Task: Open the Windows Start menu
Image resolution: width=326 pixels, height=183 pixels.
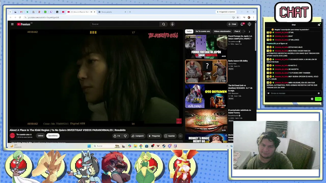Action: [89, 146]
